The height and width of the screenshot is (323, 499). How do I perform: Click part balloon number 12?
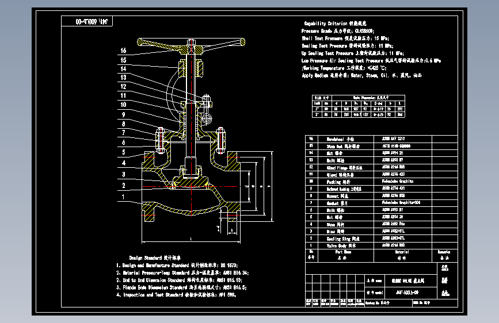[123, 86]
